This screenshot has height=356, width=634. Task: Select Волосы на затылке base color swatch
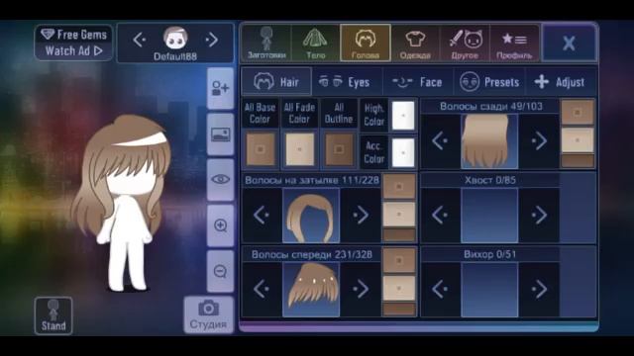pos(399,187)
